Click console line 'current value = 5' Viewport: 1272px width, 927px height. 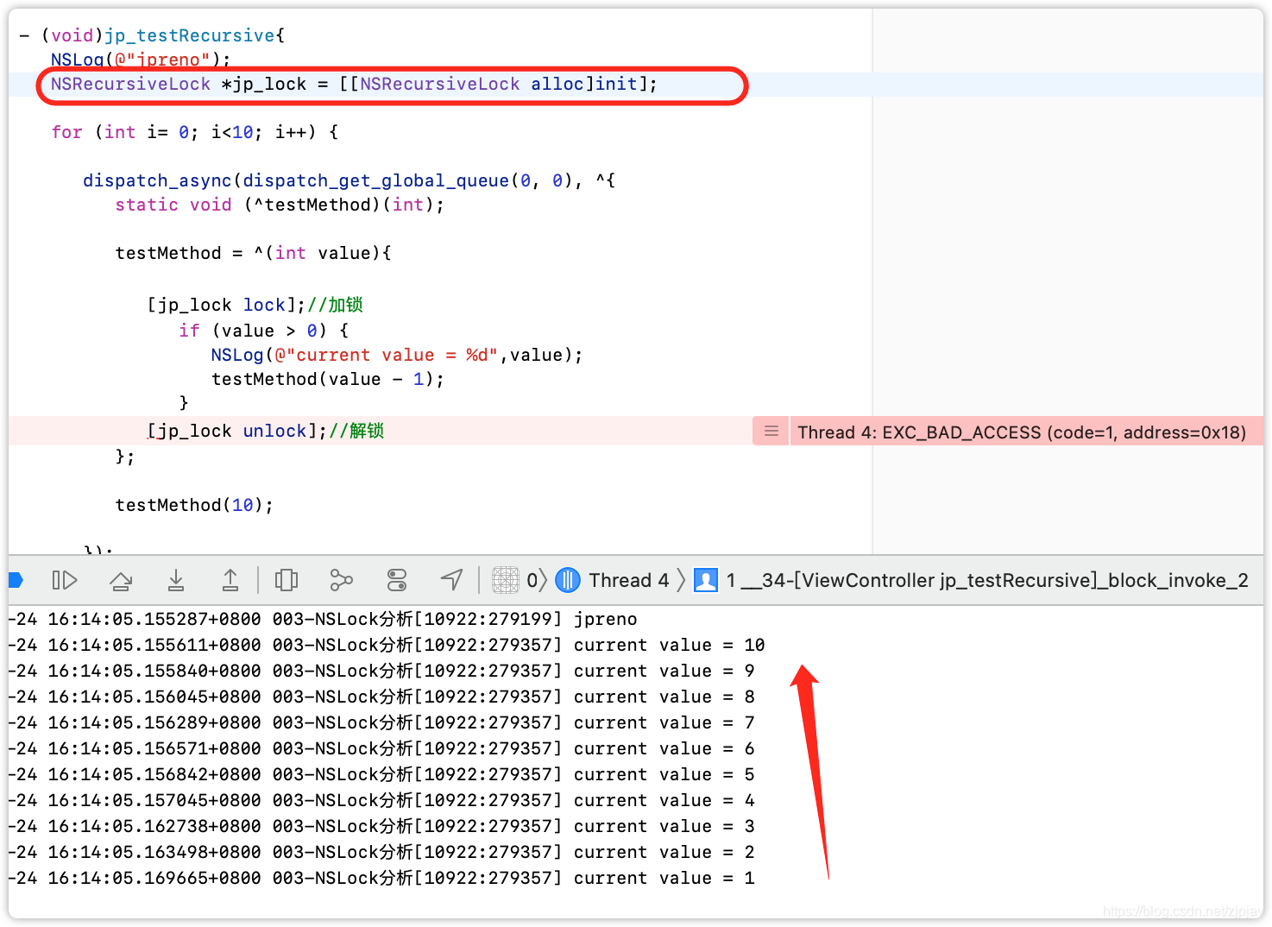381,774
